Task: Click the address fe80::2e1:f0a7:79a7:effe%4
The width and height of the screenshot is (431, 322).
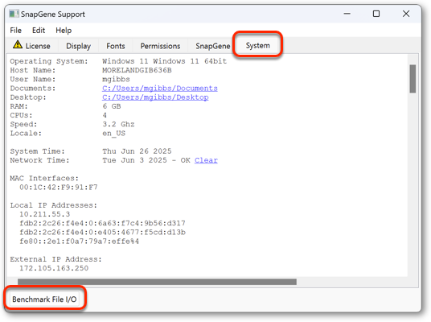Action: [79, 242]
